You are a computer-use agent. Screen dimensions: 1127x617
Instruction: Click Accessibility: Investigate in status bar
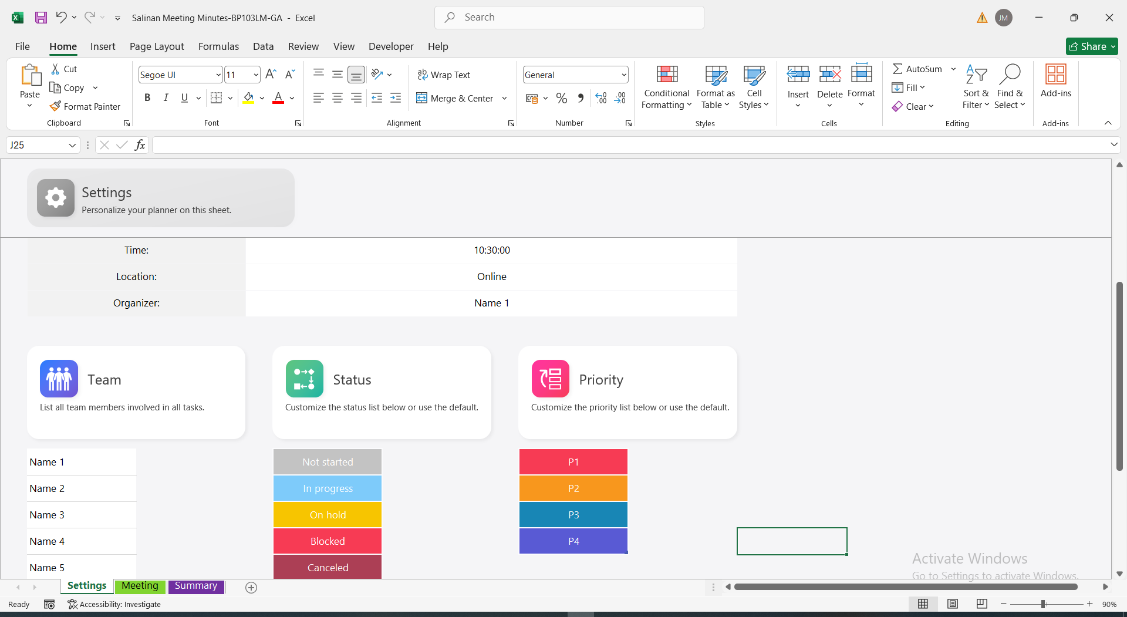(114, 604)
